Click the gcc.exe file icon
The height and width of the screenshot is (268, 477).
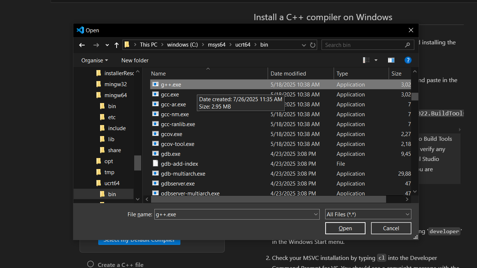[x=155, y=94]
